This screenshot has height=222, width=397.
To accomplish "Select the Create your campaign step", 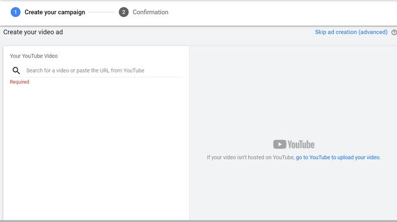I will (x=55, y=12).
